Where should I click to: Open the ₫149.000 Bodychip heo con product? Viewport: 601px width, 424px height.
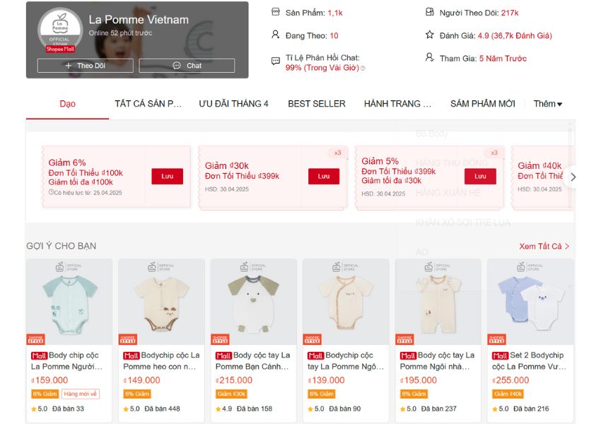pyautogui.click(x=161, y=341)
